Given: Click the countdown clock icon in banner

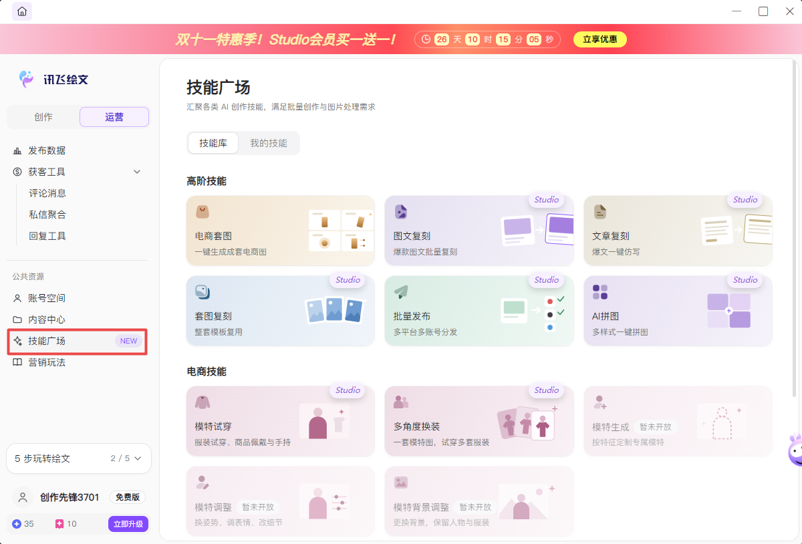Looking at the screenshot, I should click(426, 39).
